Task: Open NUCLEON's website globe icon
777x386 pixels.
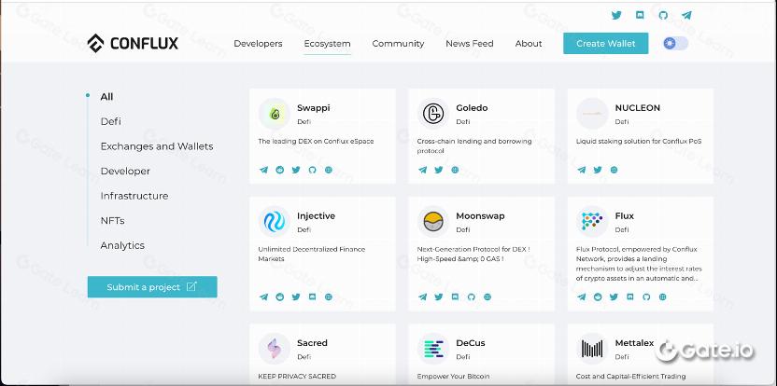Action: [614, 170]
